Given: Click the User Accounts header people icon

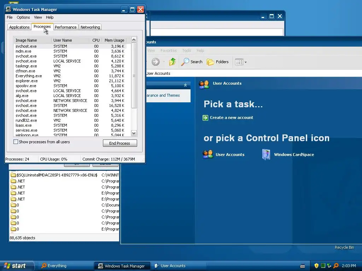Looking at the screenshot, I should [x=204, y=84].
